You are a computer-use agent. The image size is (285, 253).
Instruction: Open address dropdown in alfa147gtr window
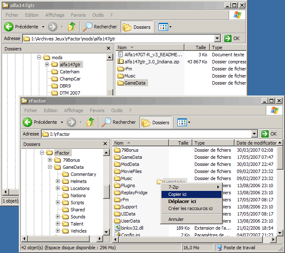click(217, 38)
